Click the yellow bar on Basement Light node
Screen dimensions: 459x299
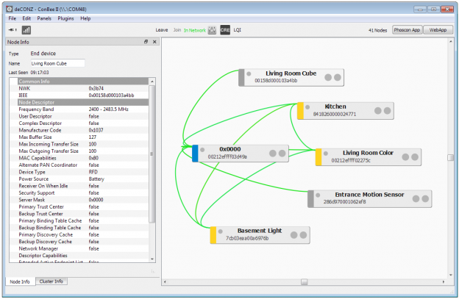click(x=213, y=234)
